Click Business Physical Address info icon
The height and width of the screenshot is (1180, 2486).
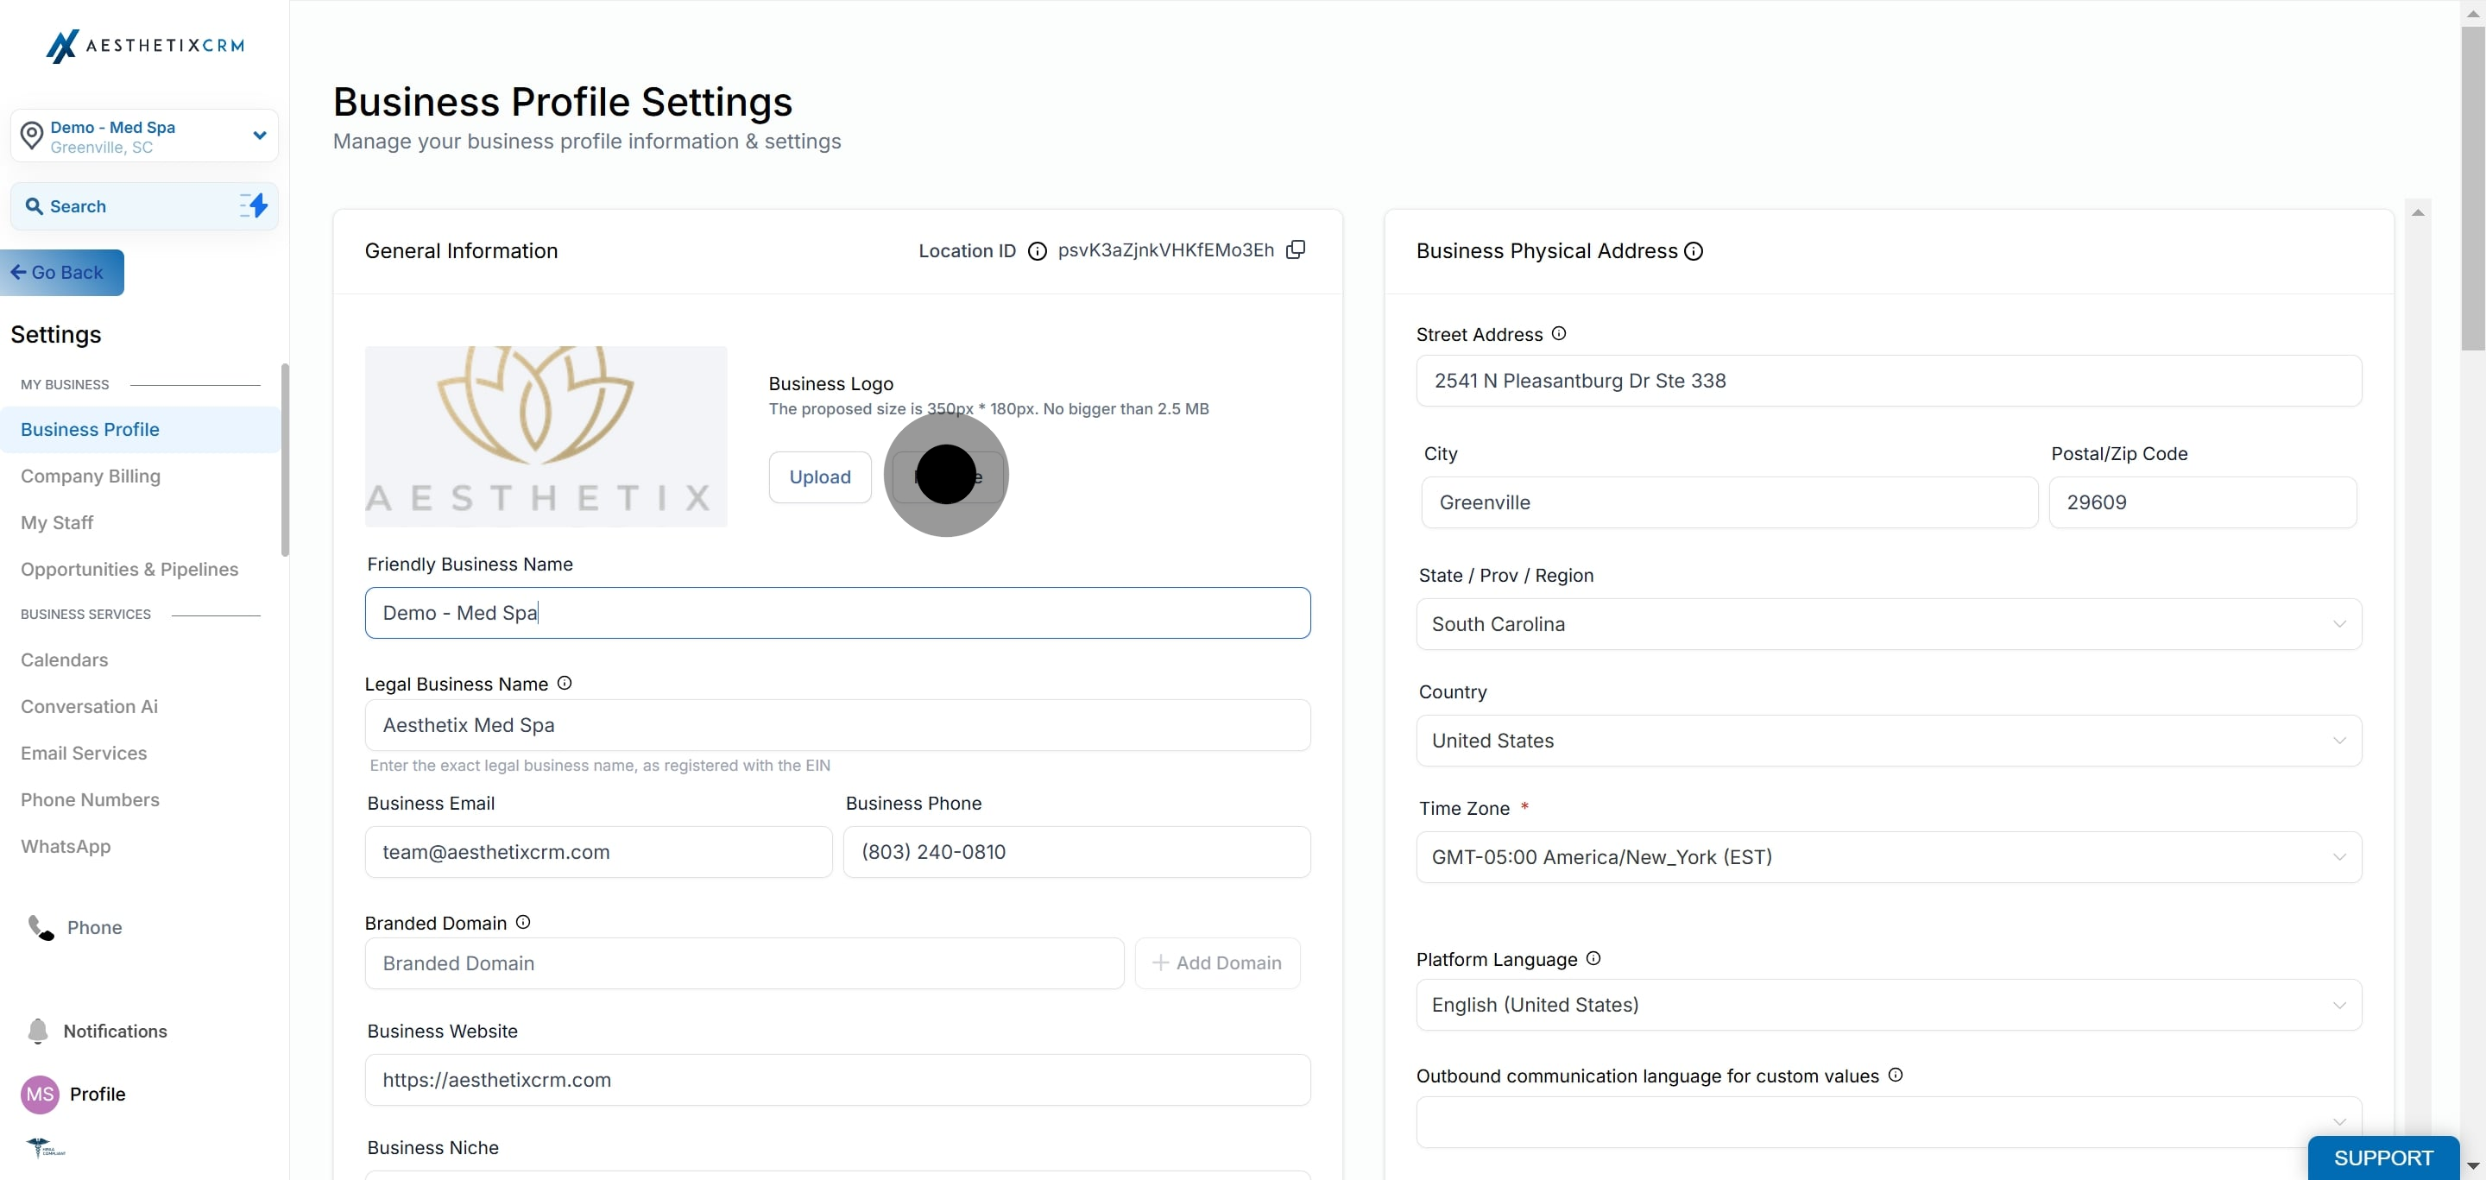coord(1694,252)
